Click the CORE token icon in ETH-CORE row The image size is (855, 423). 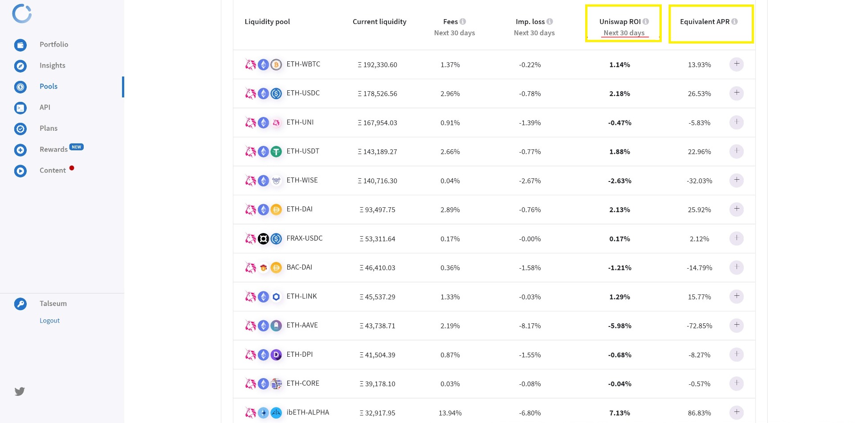pyautogui.click(x=276, y=384)
